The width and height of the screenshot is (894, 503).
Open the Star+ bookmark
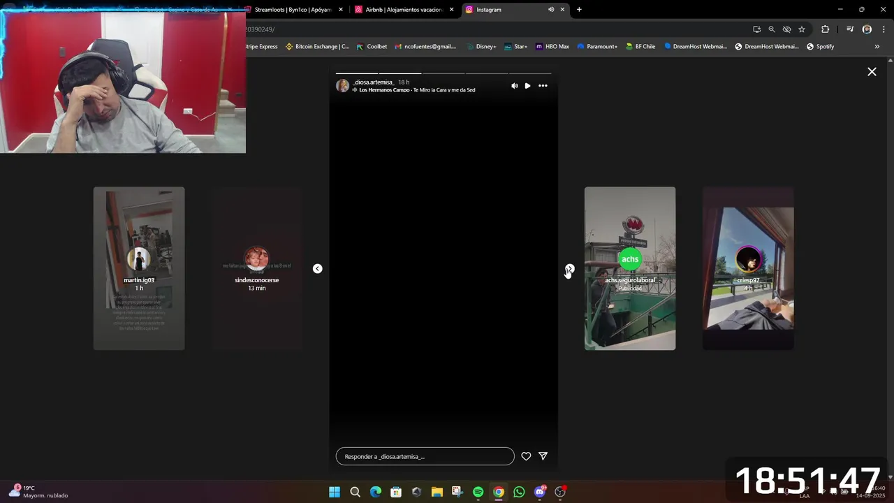pos(515,47)
